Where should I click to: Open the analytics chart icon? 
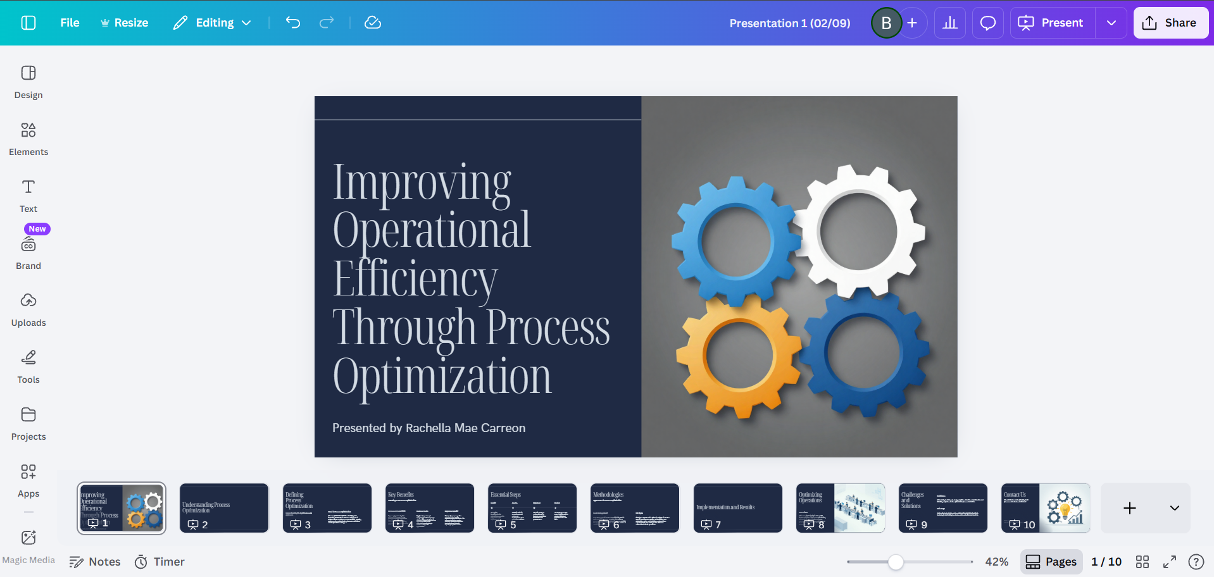tap(950, 23)
